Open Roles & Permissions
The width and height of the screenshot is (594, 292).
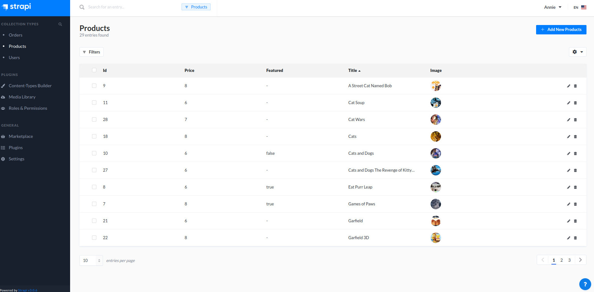28,108
